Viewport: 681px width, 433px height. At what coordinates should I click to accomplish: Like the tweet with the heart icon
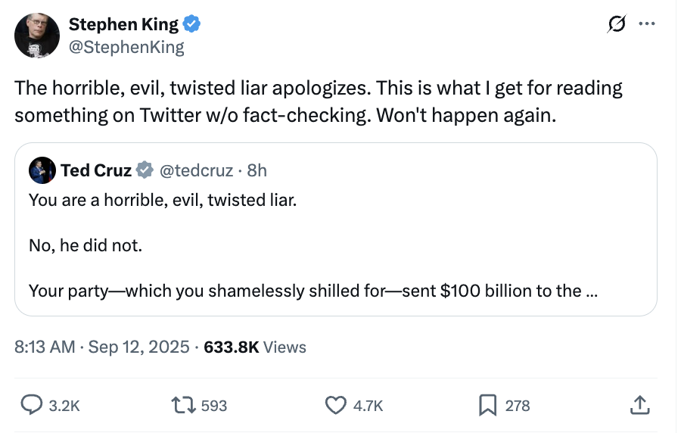[x=335, y=406]
